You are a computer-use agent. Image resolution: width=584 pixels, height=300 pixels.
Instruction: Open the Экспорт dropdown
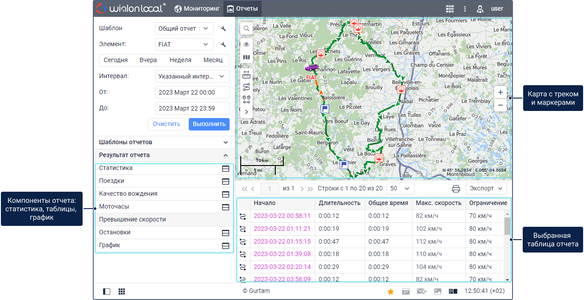click(x=486, y=188)
